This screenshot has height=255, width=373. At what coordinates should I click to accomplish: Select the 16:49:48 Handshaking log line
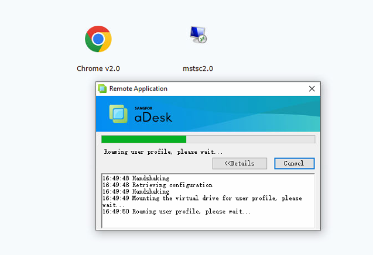point(136,178)
